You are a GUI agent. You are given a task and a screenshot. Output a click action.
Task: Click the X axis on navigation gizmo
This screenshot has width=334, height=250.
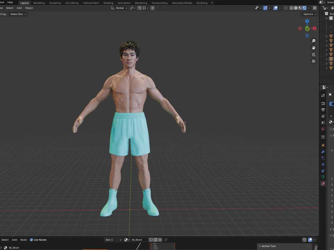[314, 28]
